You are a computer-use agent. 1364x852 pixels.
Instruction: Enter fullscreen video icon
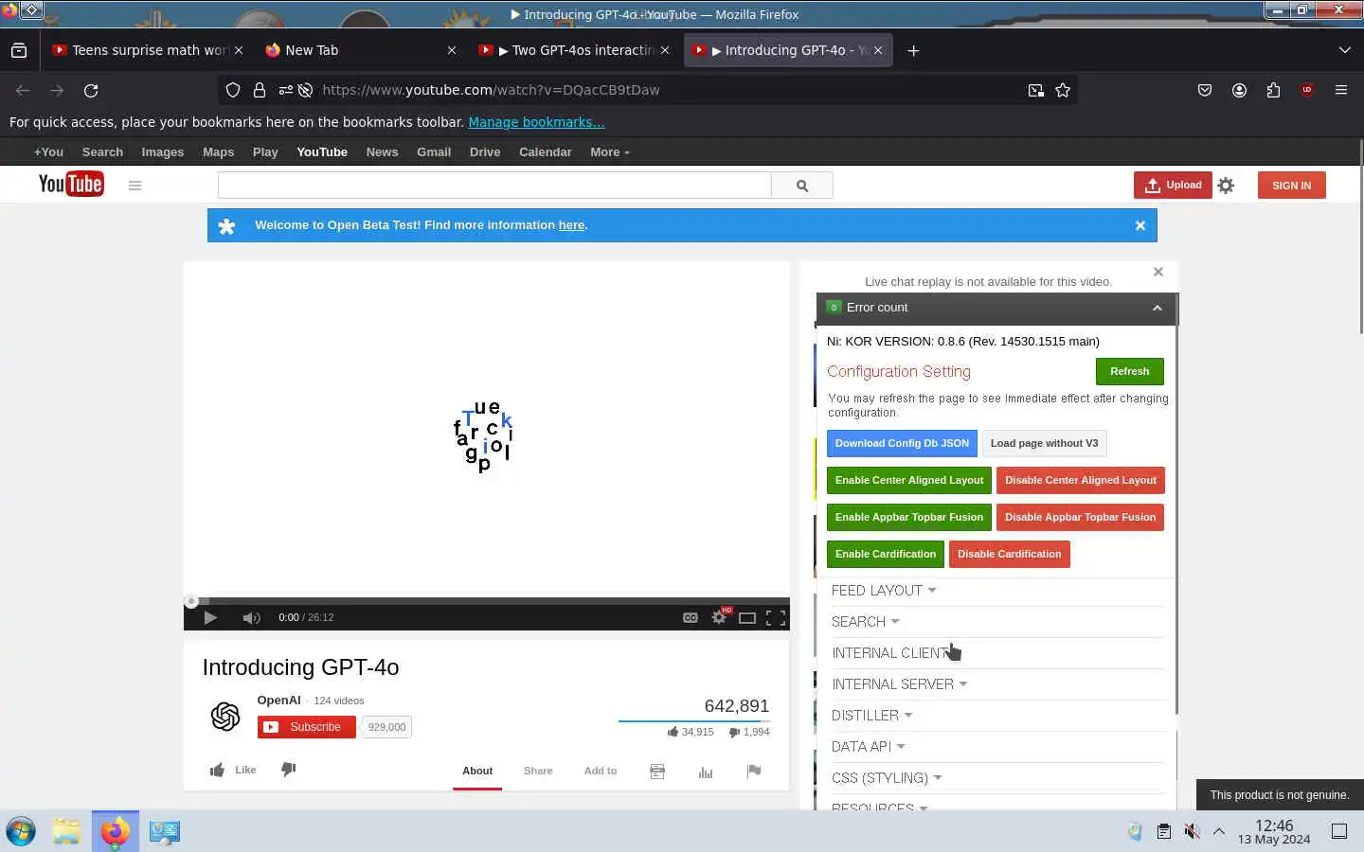[776, 617]
